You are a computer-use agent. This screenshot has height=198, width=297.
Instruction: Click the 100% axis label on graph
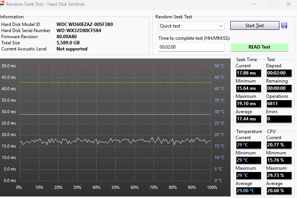[212, 188]
